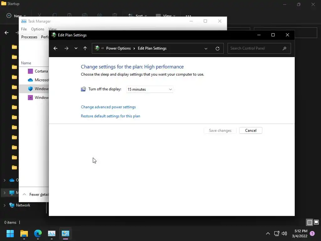Screen dimensions: 321x241
Task: Go up one level in Control Panel
Action: click(x=85, y=48)
